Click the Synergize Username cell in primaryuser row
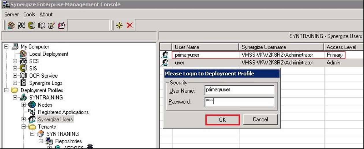The height and width of the screenshot is (149, 364). click(281, 55)
